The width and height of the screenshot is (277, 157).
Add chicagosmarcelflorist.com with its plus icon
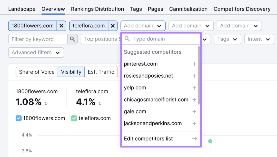(194, 100)
